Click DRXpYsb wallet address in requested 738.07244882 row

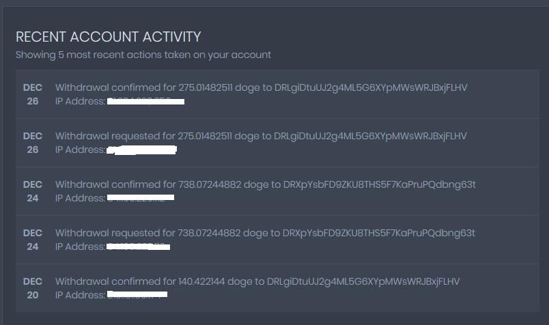378,233
